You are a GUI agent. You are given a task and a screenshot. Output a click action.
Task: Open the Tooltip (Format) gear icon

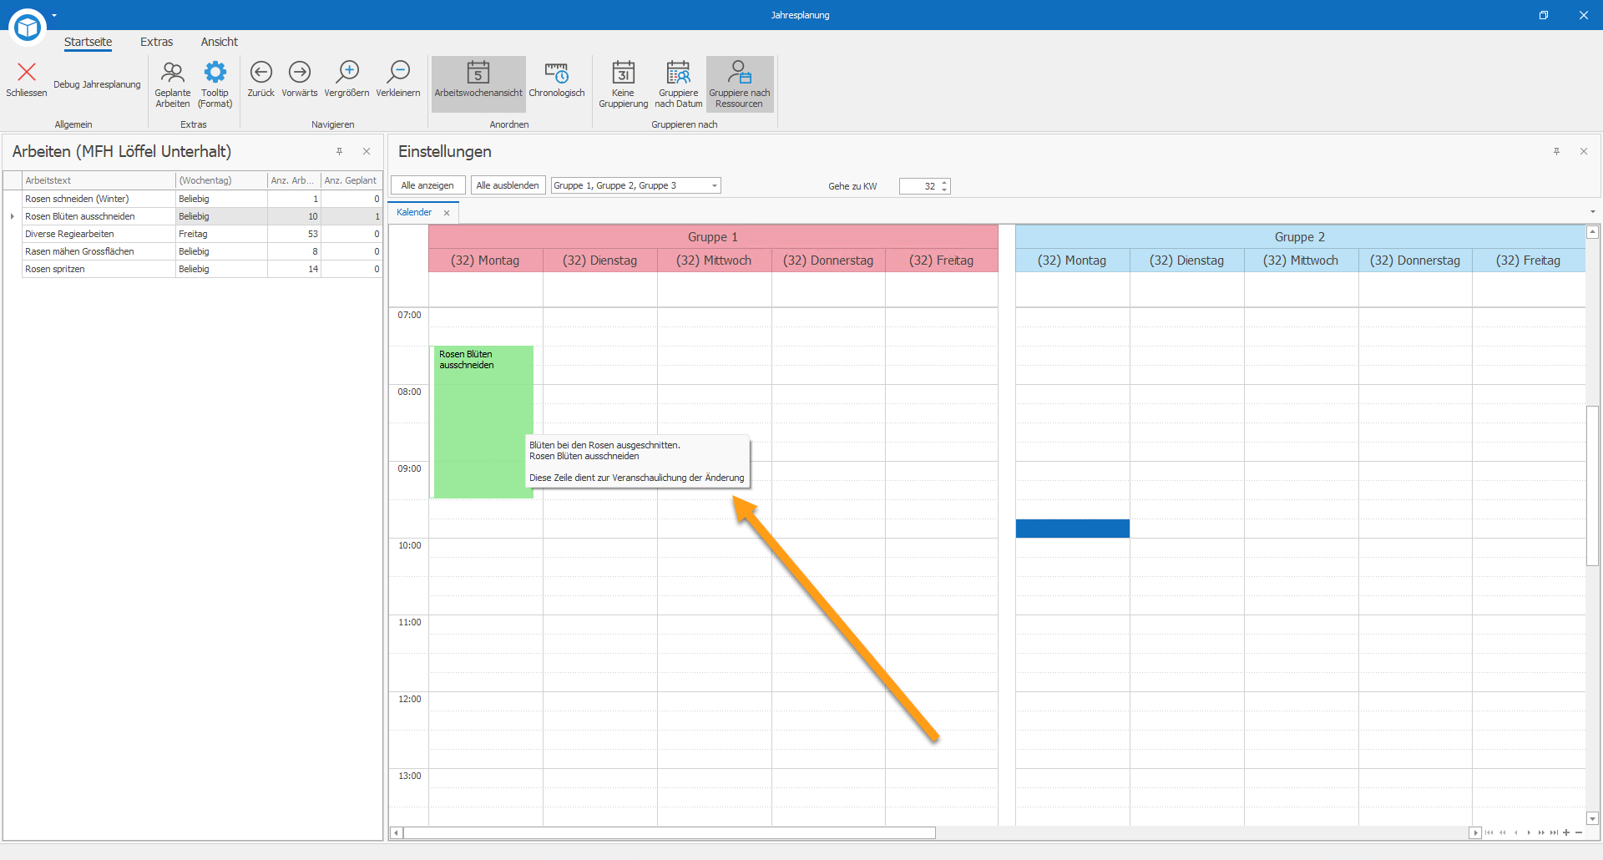[x=215, y=84]
